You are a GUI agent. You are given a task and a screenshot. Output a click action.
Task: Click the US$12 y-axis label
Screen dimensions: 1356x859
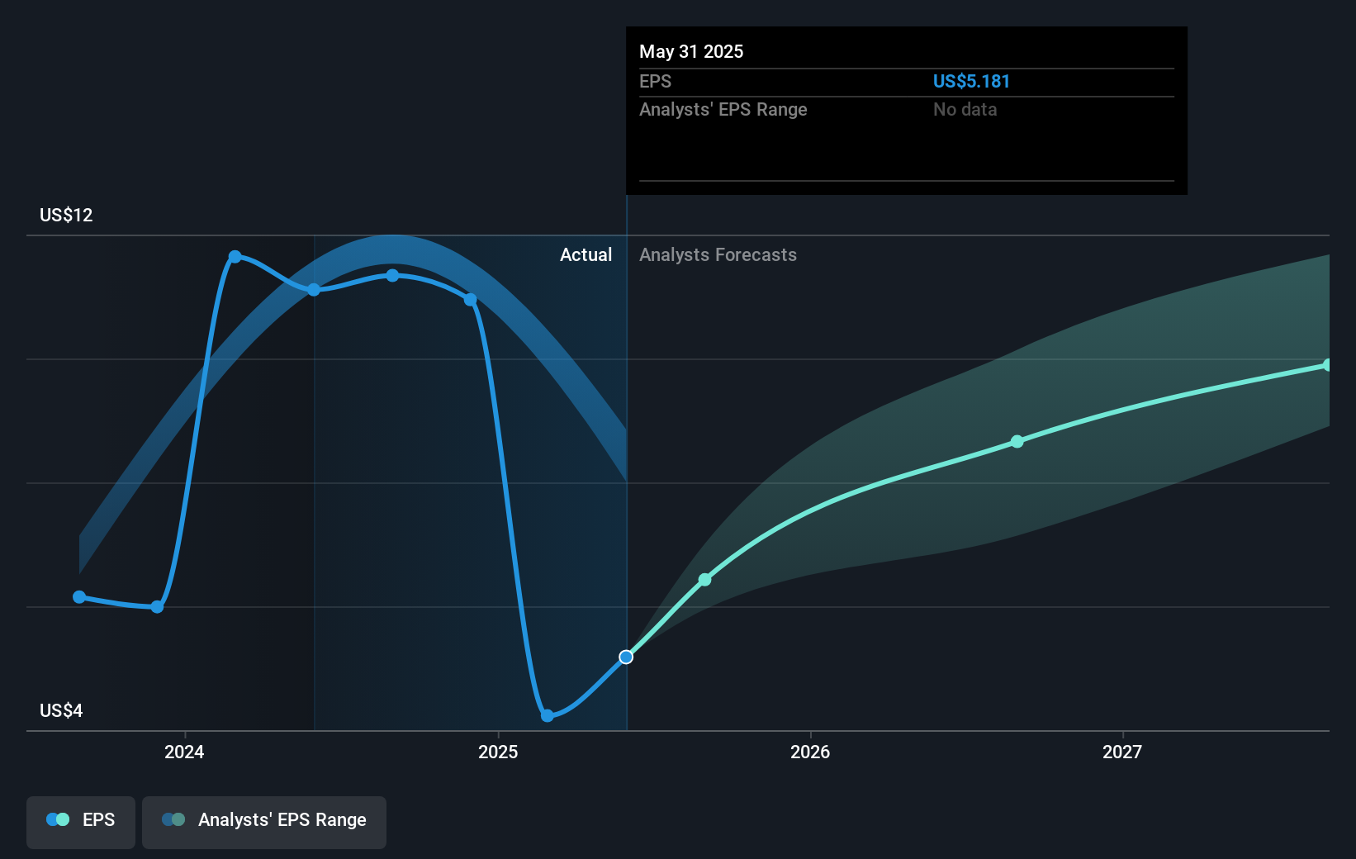pyautogui.click(x=66, y=215)
